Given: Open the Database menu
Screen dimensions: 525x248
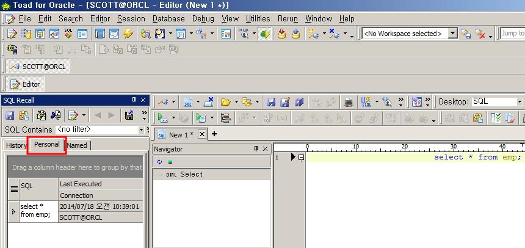Looking at the screenshot, I should 168,19.
